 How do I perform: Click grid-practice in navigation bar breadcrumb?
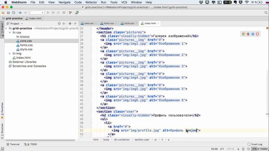click(x=13, y=18)
